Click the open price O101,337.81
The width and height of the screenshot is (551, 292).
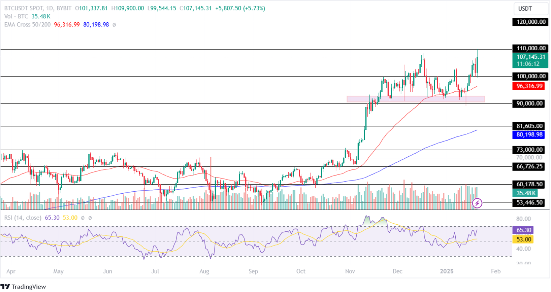(x=91, y=8)
